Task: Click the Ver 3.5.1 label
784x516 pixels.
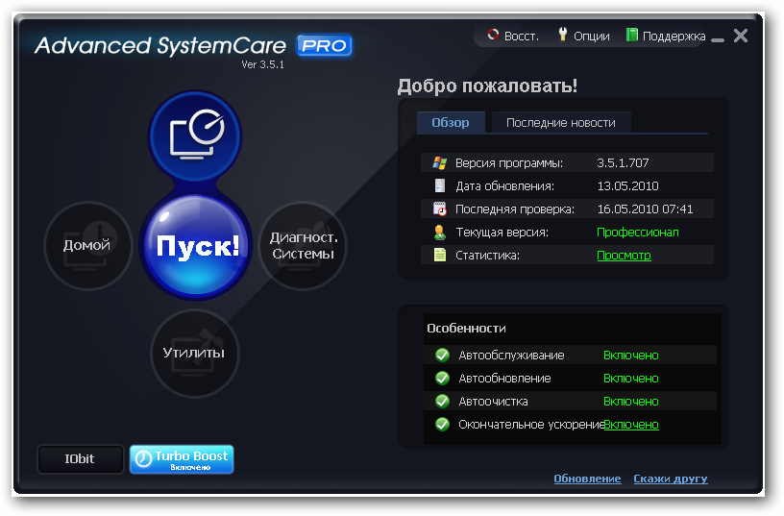Action: coord(262,64)
